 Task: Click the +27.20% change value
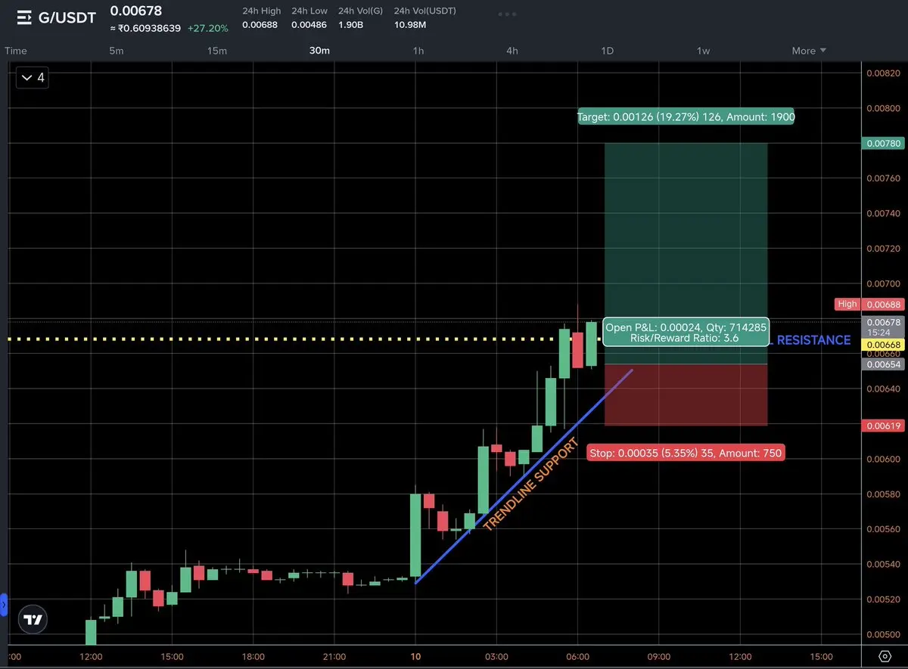pos(208,27)
